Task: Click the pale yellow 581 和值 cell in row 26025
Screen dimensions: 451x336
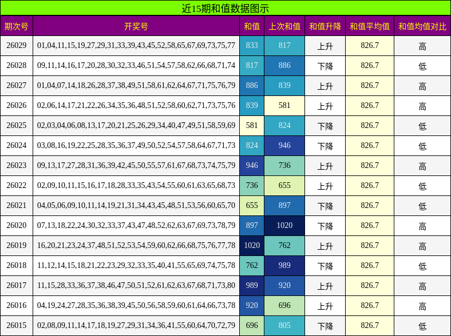Action: click(x=252, y=126)
